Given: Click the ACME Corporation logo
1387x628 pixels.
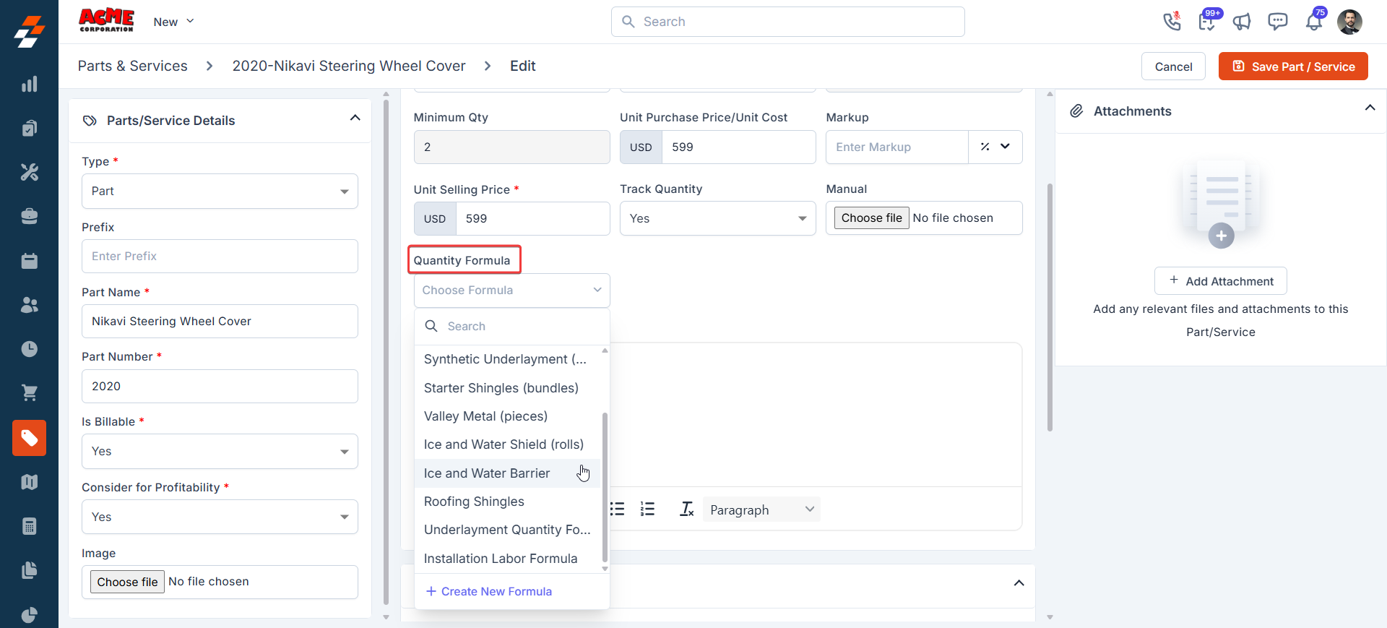Looking at the screenshot, I should pyautogui.click(x=106, y=20).
